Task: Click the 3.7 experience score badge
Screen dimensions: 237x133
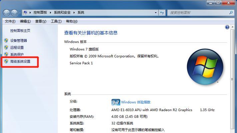Action: tap(116, 102)
